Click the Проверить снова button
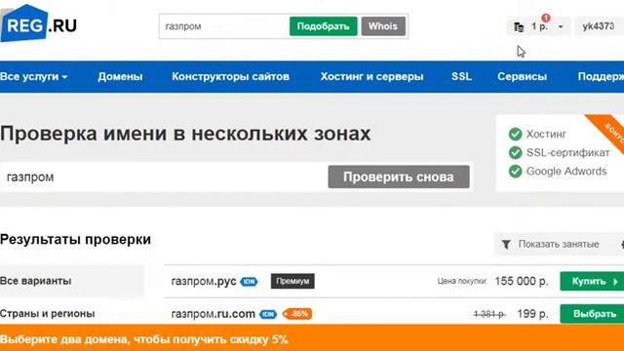This screenshot has height=351, width=624. point(399,176)
